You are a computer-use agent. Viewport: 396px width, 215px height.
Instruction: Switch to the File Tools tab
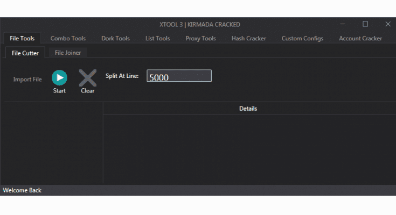tap(22, 39)
